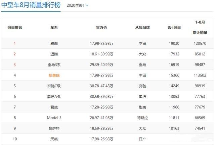
Task: Click cumulative sales value 66569
Action: 200,118
